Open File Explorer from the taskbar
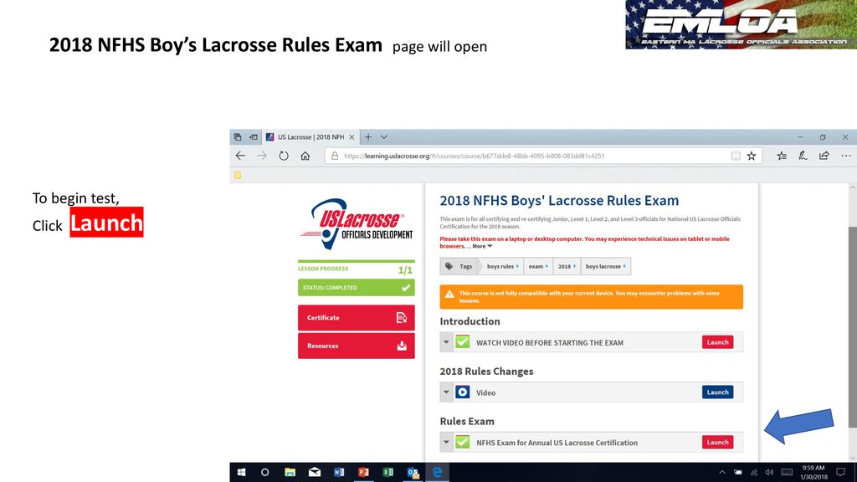Viewport: 857px width, 482px height. coord(290,472)
